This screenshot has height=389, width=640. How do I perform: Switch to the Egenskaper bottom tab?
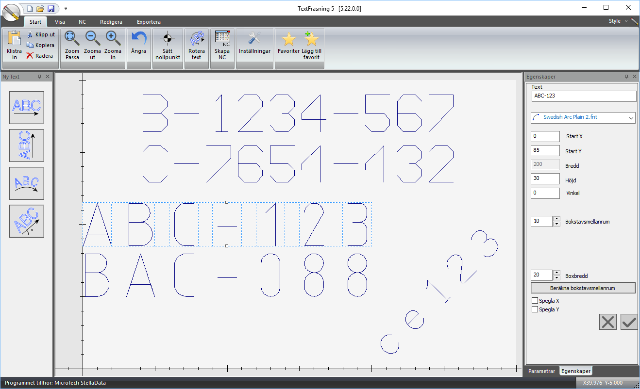click(576, 371)
